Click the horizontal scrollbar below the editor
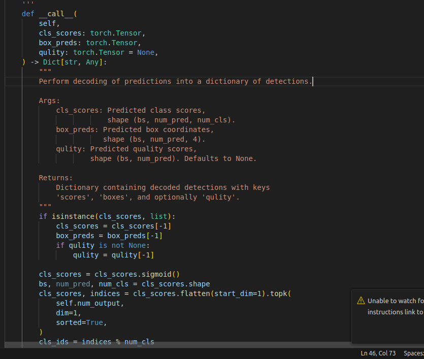Viewport: 424px width, 359px height. (178, 345)
